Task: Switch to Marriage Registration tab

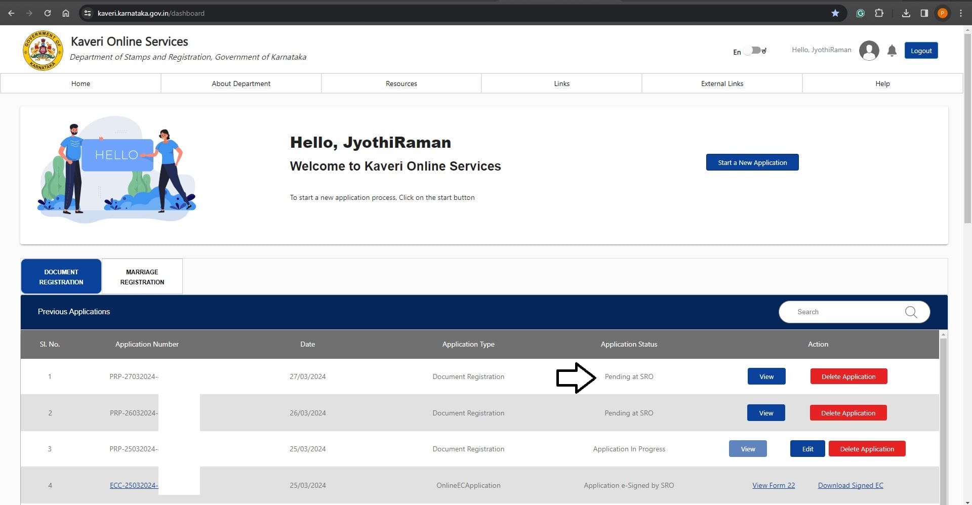Action: click(142, 277)
